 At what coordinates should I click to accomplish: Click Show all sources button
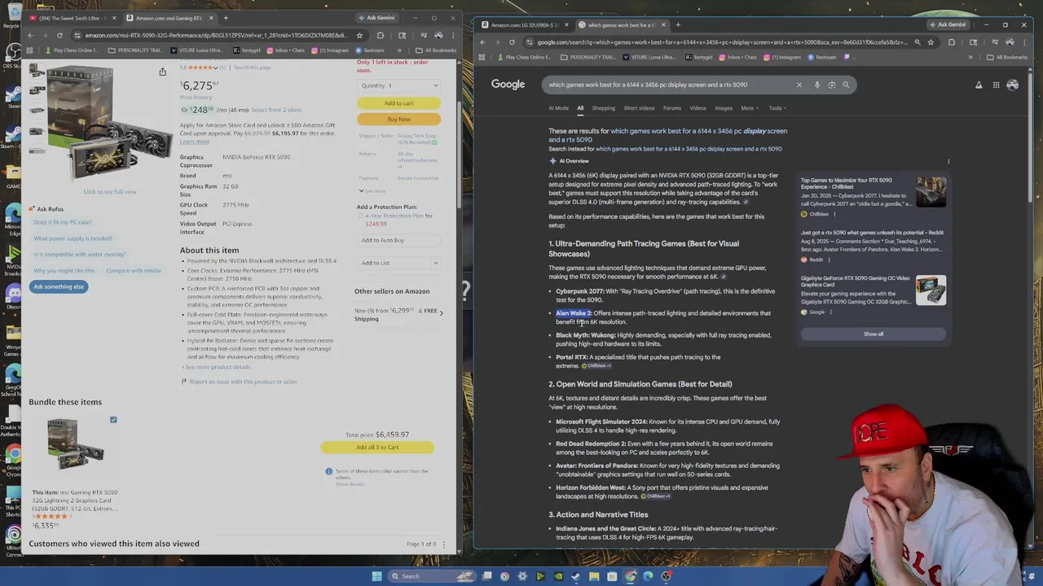(873, 334)
